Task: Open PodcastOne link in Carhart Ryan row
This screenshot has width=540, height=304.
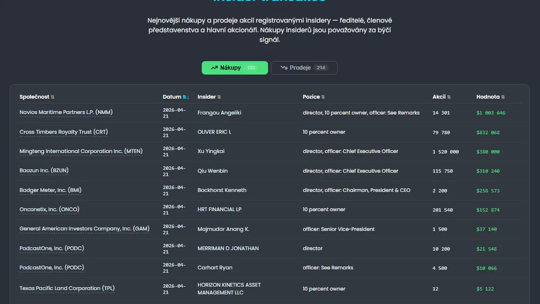Action: click(x=52, y=268)
